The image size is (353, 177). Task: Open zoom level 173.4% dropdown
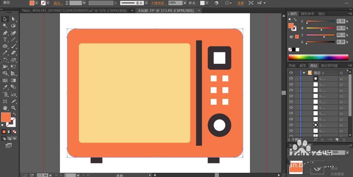(x=50, y=175)
